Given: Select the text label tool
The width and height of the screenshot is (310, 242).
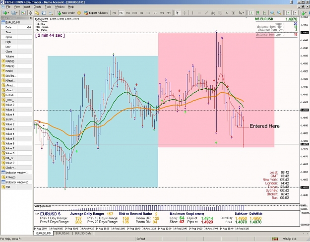Looking at the screenshot, I should click(233, 13).
